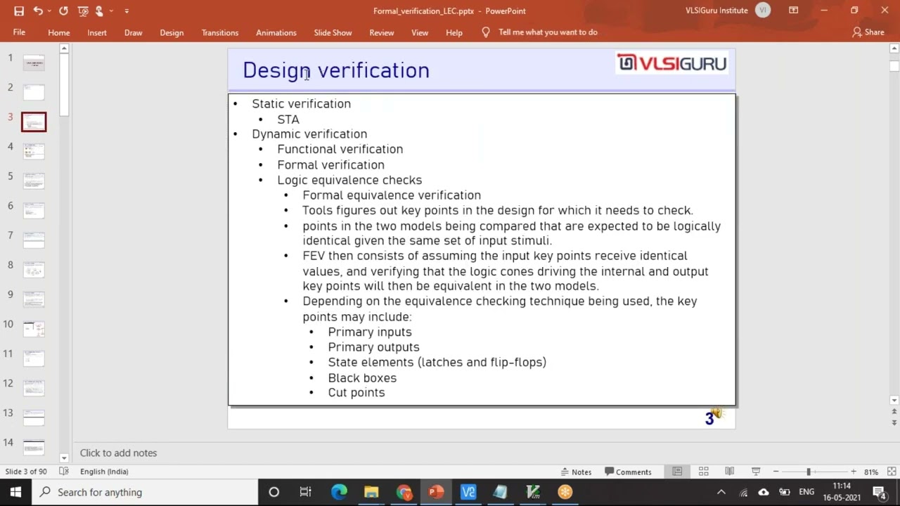Click the 'English (India)' language indicator

point(104,472)
